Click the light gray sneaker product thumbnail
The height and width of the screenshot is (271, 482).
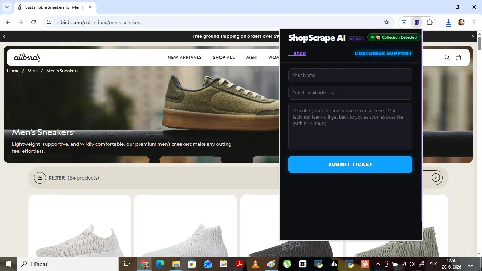pyautogui.click(x=79, y=226)
